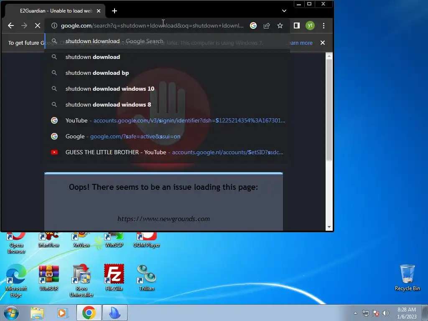Stop loading the page with the X button
Image resolution: width=428 pixels, height=321 pixels.
[38, 25]
